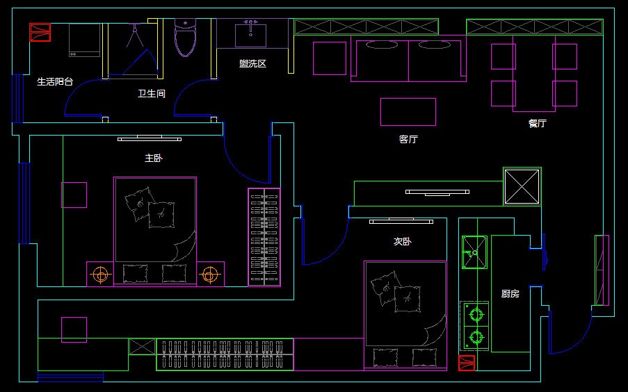The height and width of the screenshot is (392, 628).
Task: Pick the TV symbol in the second bedroom
Action: pyautogui.click(x=401, y=220)
